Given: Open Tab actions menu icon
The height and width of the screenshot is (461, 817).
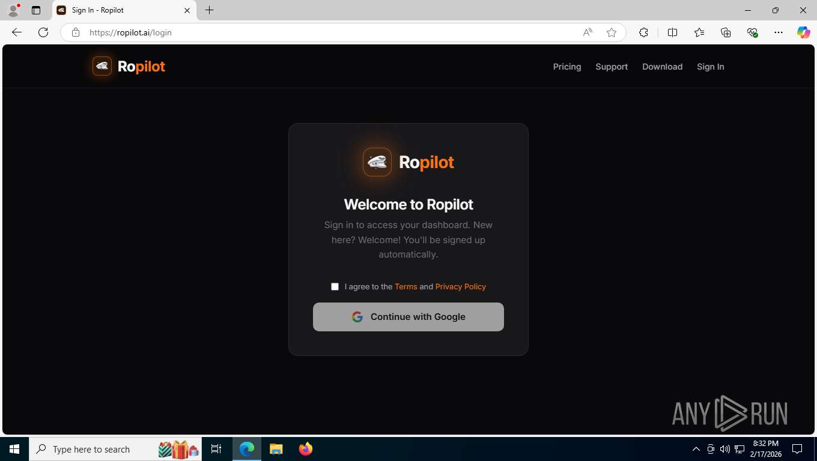Looking at the screenshot, I should pyautogui.click(x=36, y=10).
